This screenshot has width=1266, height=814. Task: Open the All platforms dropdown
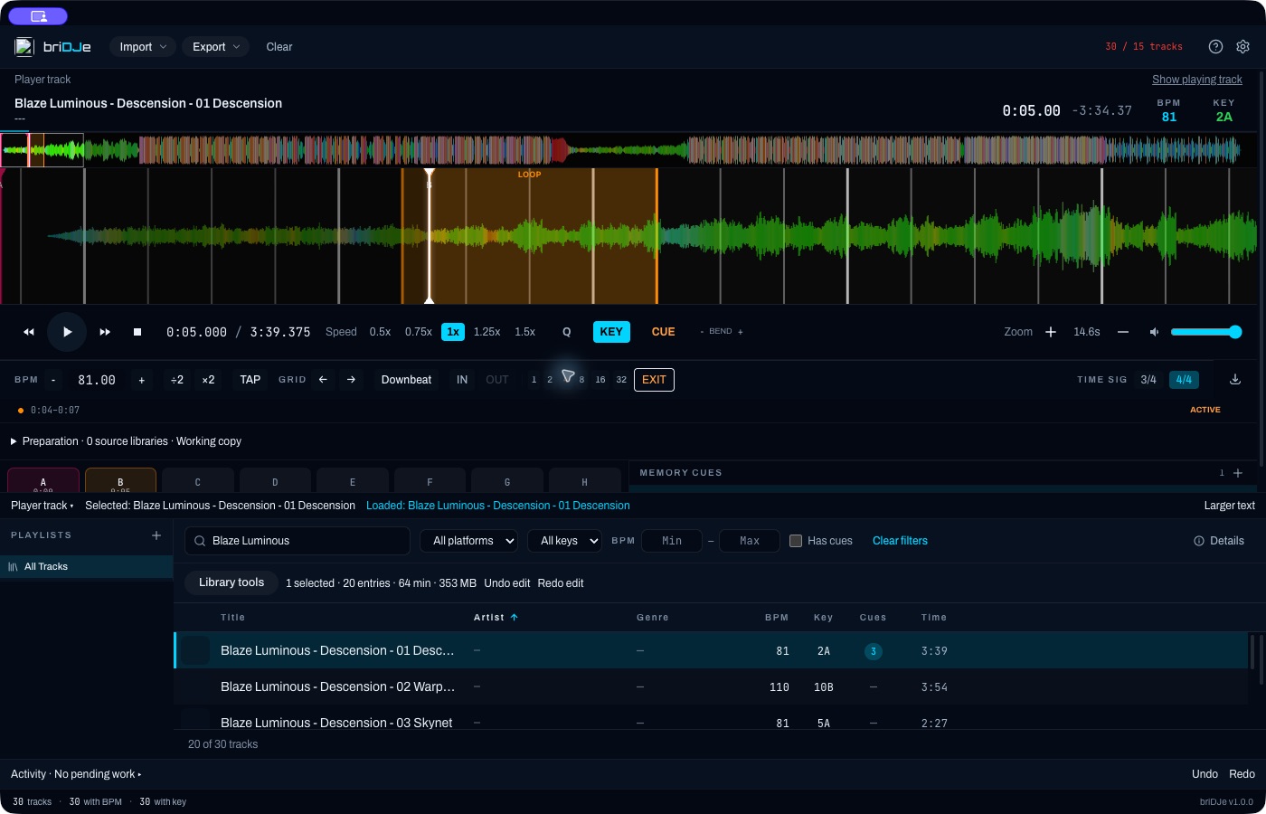(x=469, y=541)
